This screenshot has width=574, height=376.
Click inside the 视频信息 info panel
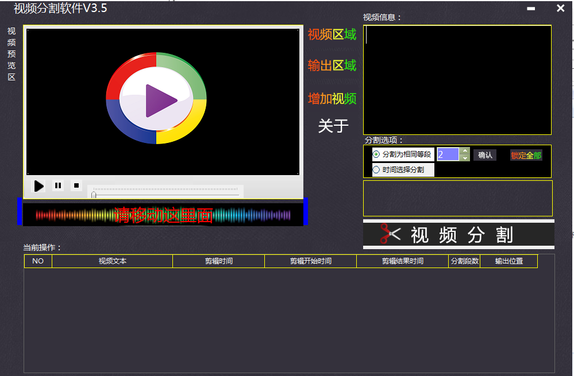point(457,77)
